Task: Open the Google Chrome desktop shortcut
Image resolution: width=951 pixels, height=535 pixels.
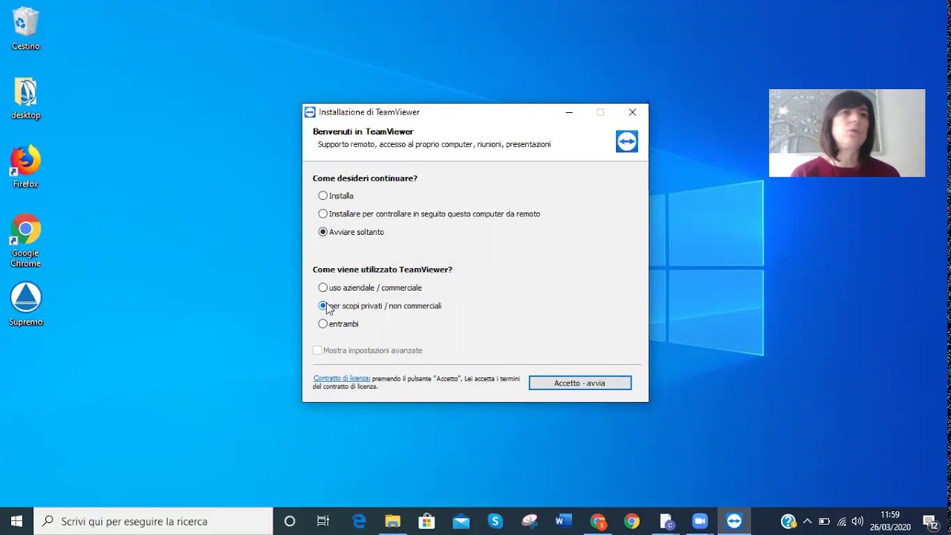Action: [25, 241]
